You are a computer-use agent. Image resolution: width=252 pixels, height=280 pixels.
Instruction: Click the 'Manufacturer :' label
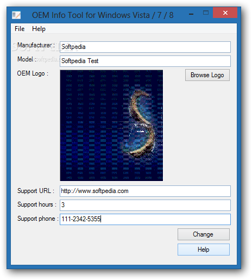36,45
